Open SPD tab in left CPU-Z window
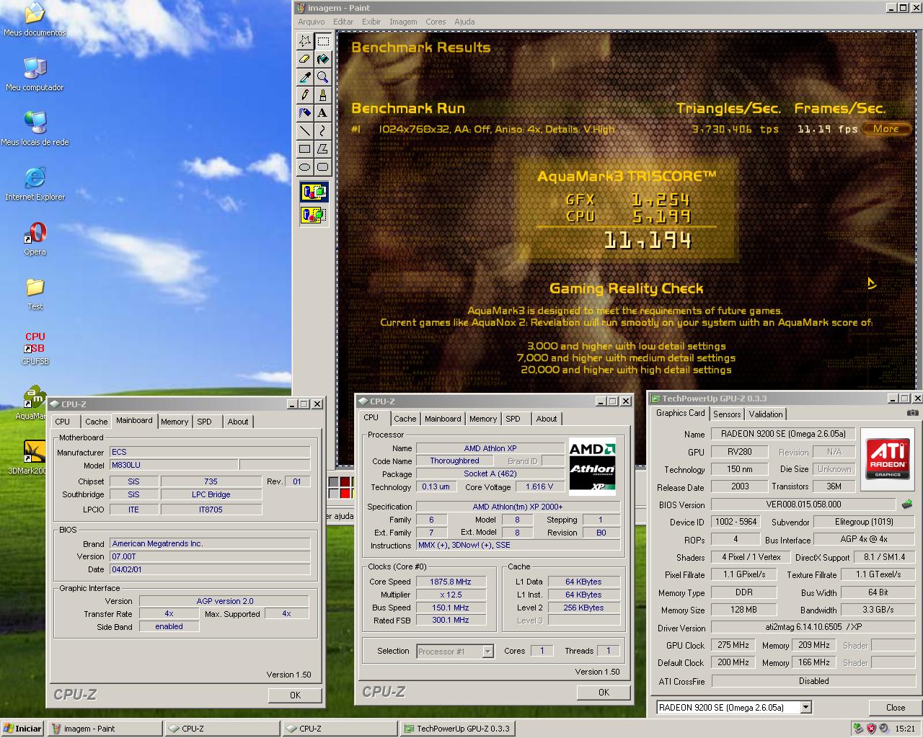 pyautogui.click(x=205, y=422)
